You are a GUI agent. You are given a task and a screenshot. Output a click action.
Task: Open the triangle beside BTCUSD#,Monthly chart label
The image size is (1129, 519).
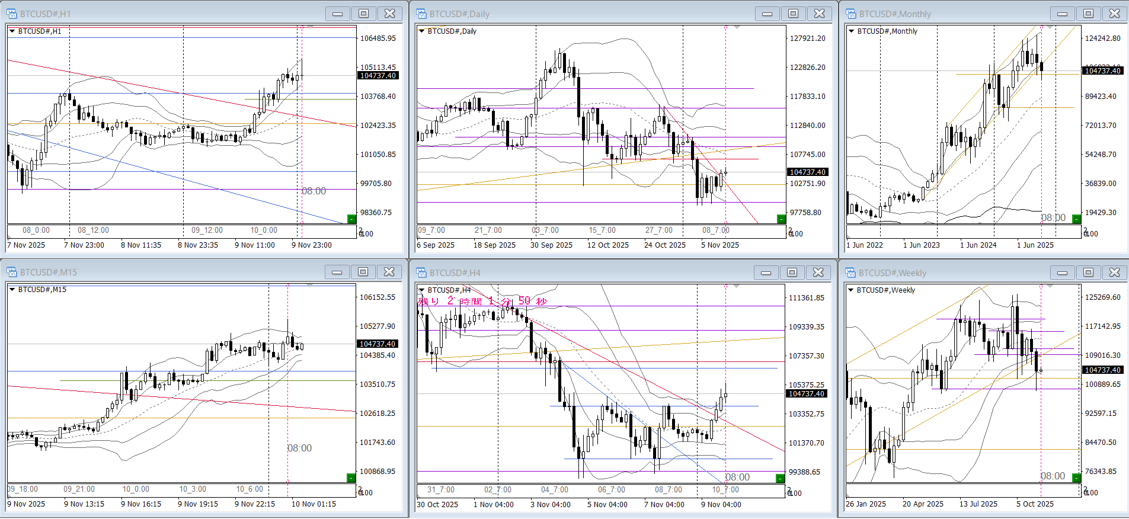pyautogui.click(x=851, y=31)
